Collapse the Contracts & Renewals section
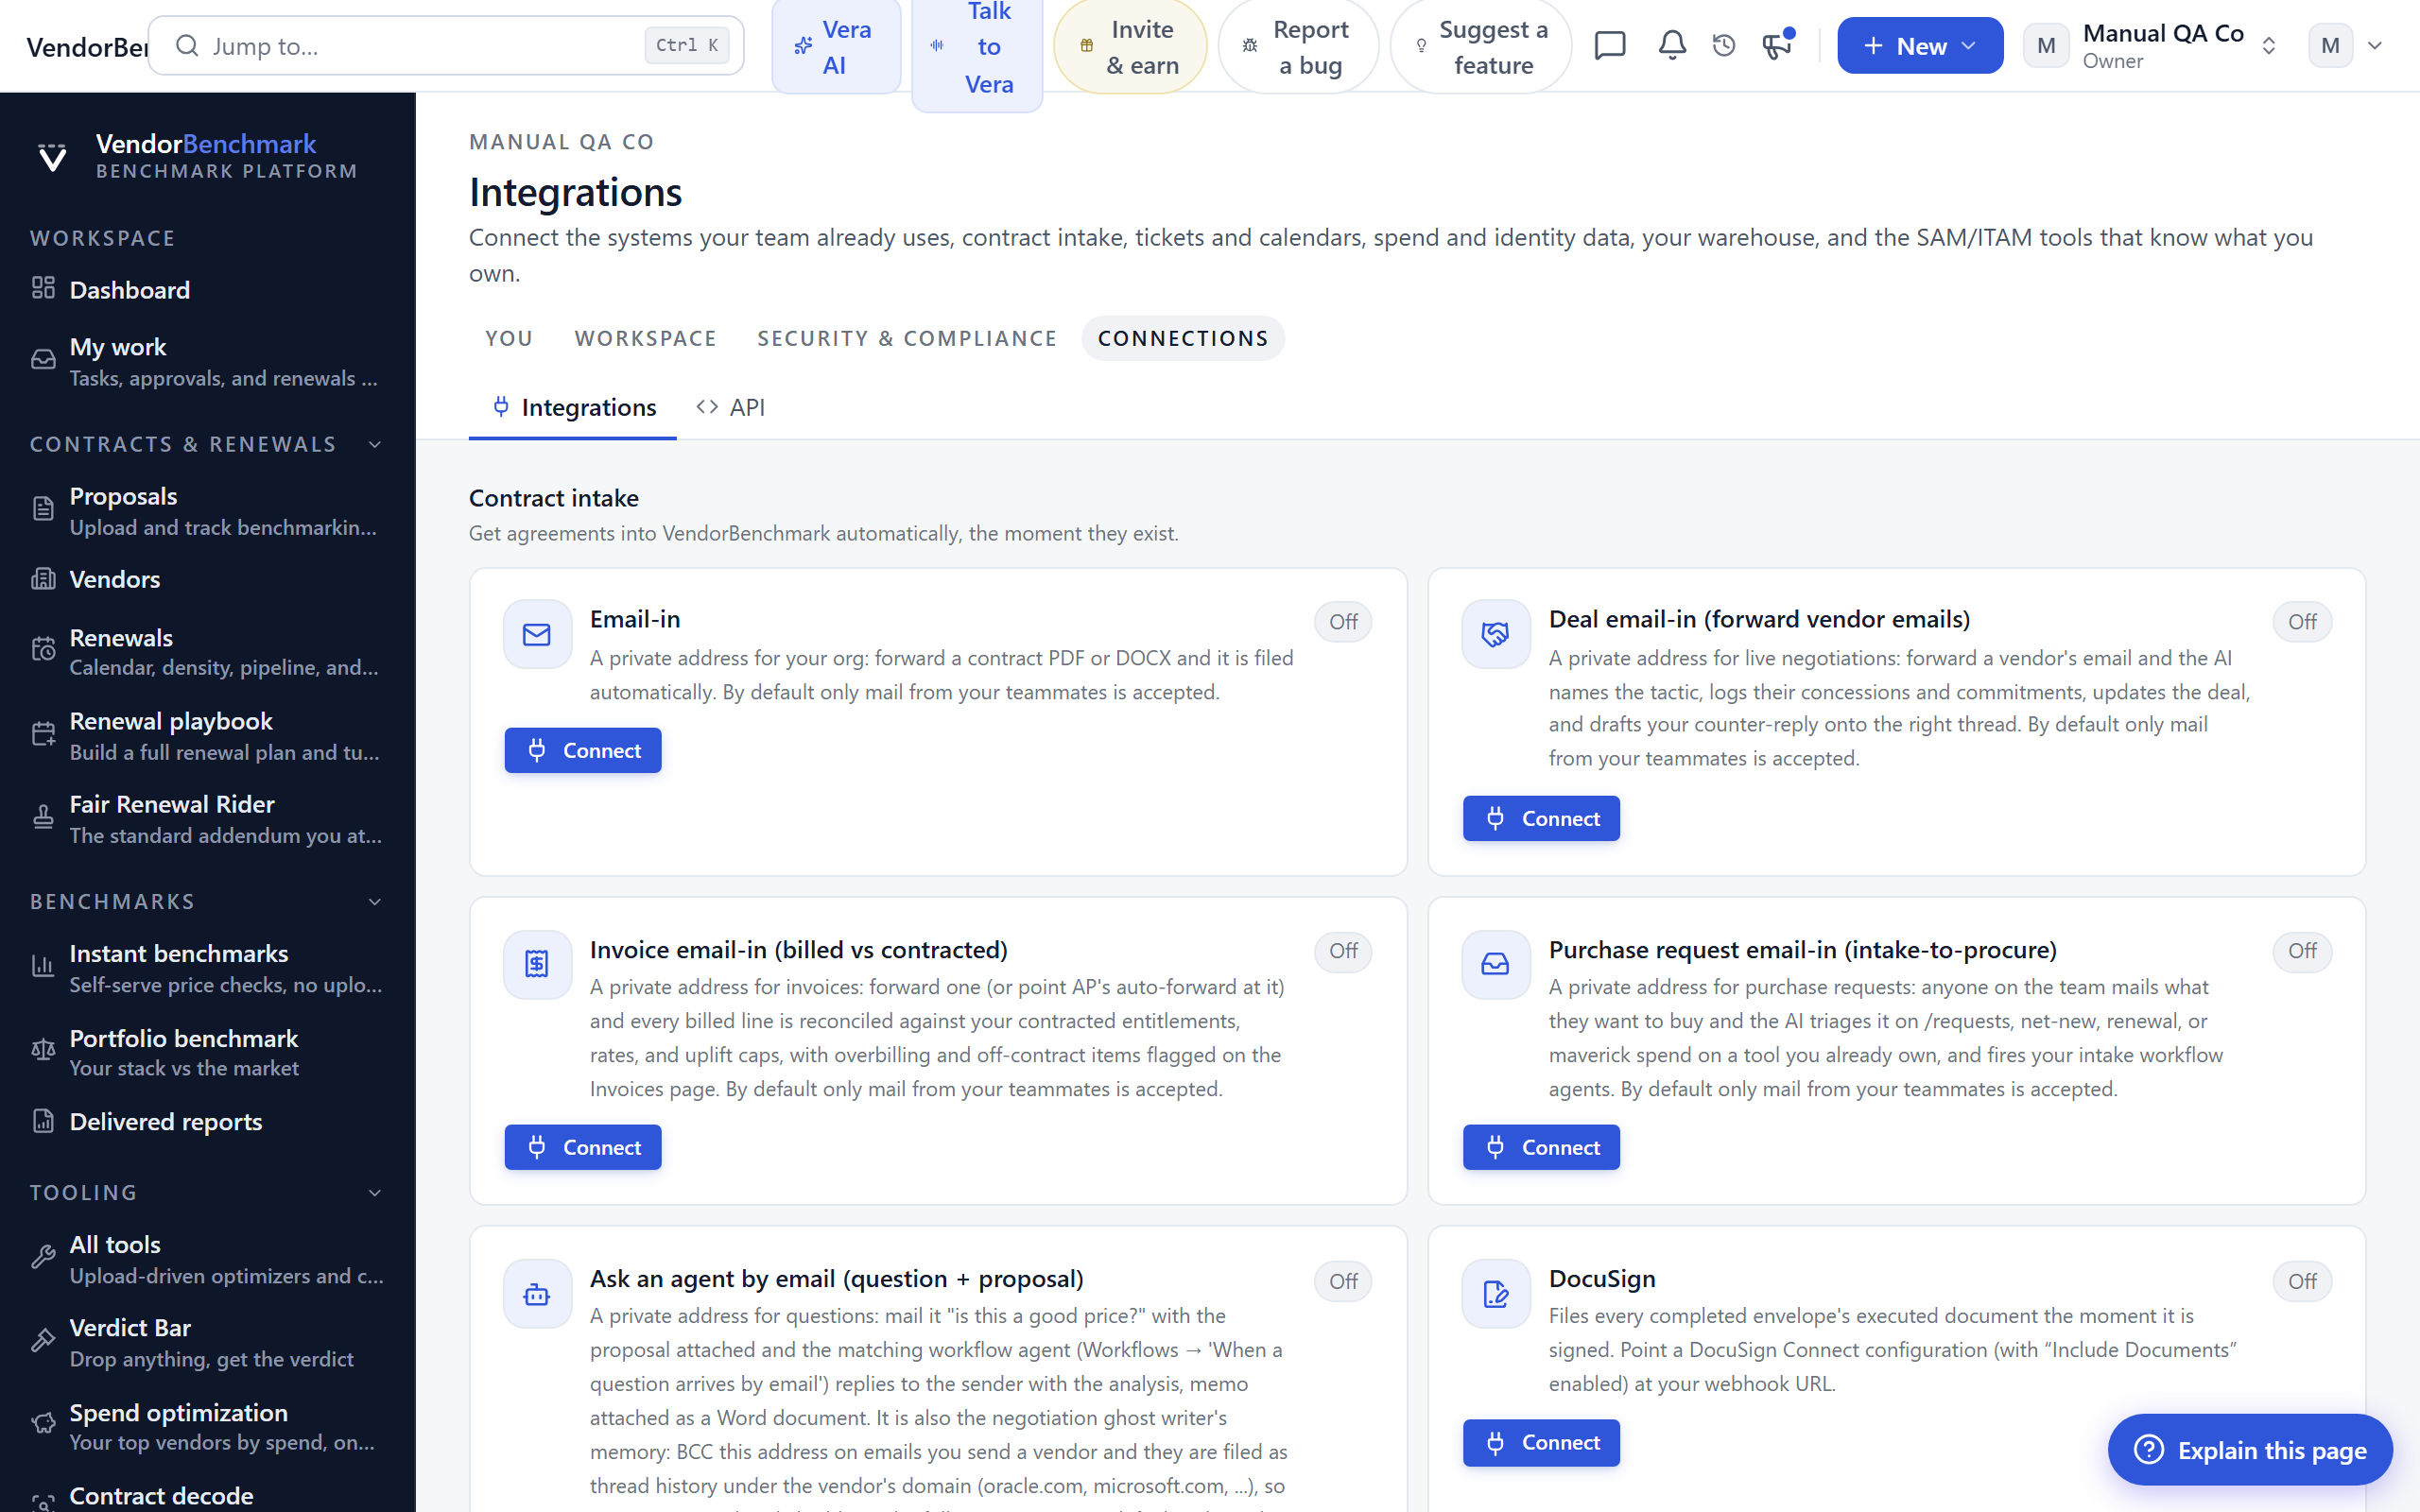The width and height of the screenshot is (2420, 1512). pyautogui.click(x=375, y=444)
